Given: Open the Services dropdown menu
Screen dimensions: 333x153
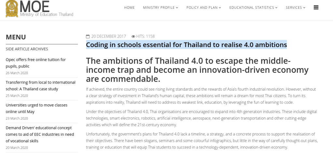Looking at the screenshot, I should (x=296, y=8).
